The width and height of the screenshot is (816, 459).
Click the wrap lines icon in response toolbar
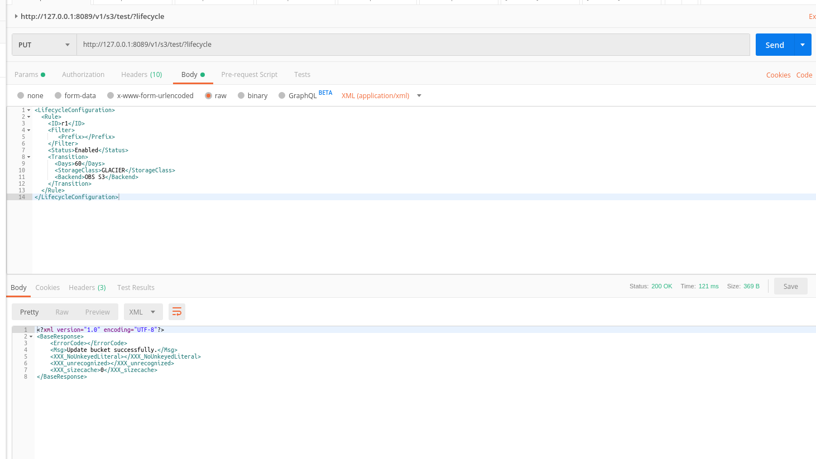click(x=177, y=312)
